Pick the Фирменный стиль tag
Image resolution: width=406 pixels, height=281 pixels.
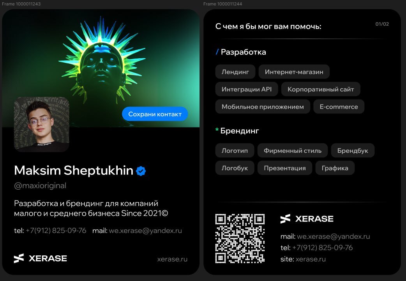(x=293, y=150)
